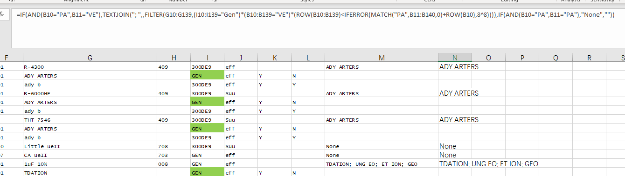Click the fx insert function icon
This screenshot has width=625, height=176.
(x=3, y=14)
